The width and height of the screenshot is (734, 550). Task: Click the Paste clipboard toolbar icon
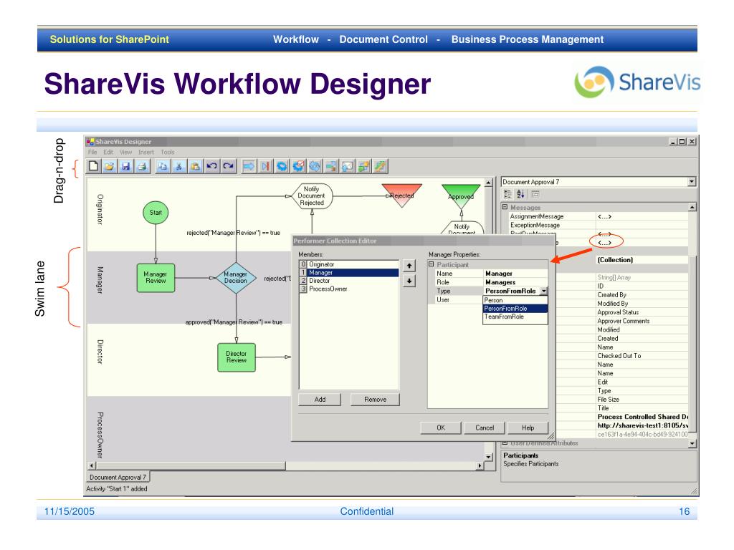195,166
